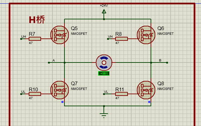Image resolution: width=201 pixels, height=126 pixels.
Task: Click terminal A endpoint
Action: [x=49, y=62]
